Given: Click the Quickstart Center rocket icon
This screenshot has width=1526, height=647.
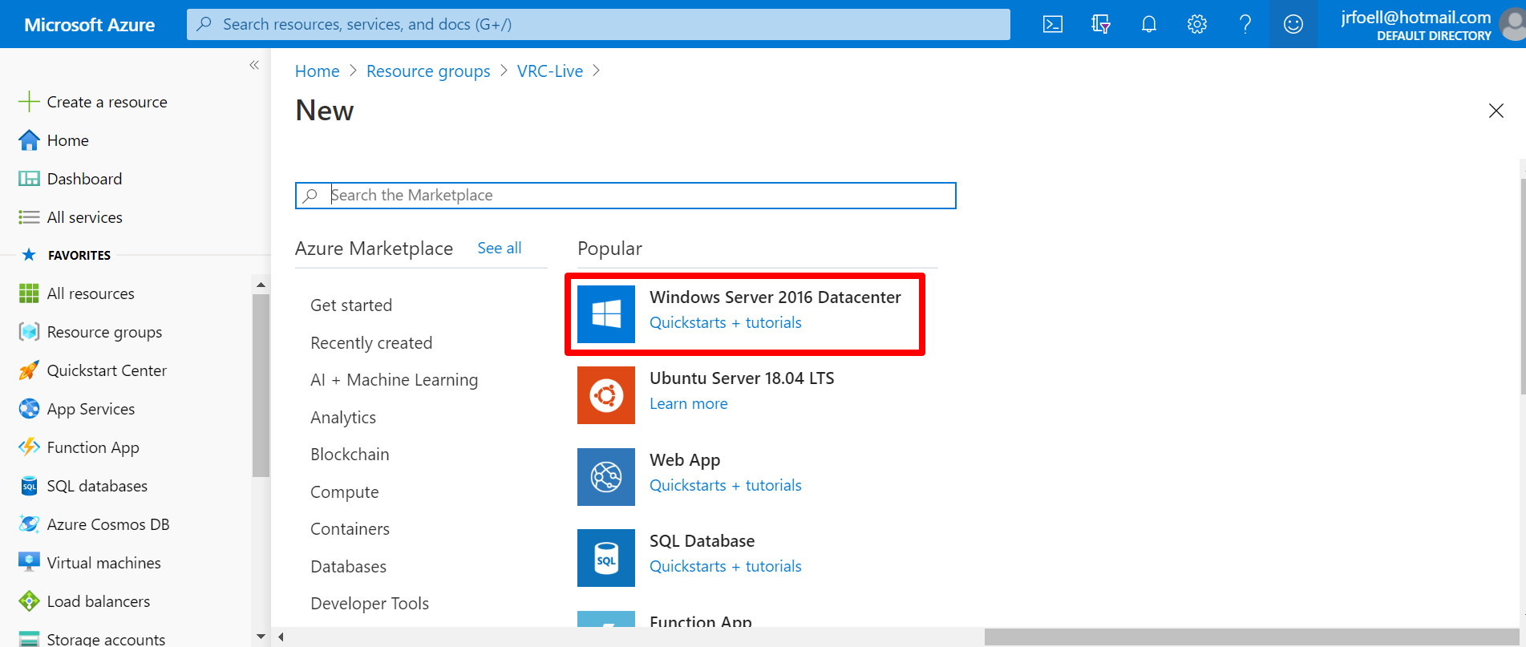Looking at the screenshot, I should click(29, 370).
